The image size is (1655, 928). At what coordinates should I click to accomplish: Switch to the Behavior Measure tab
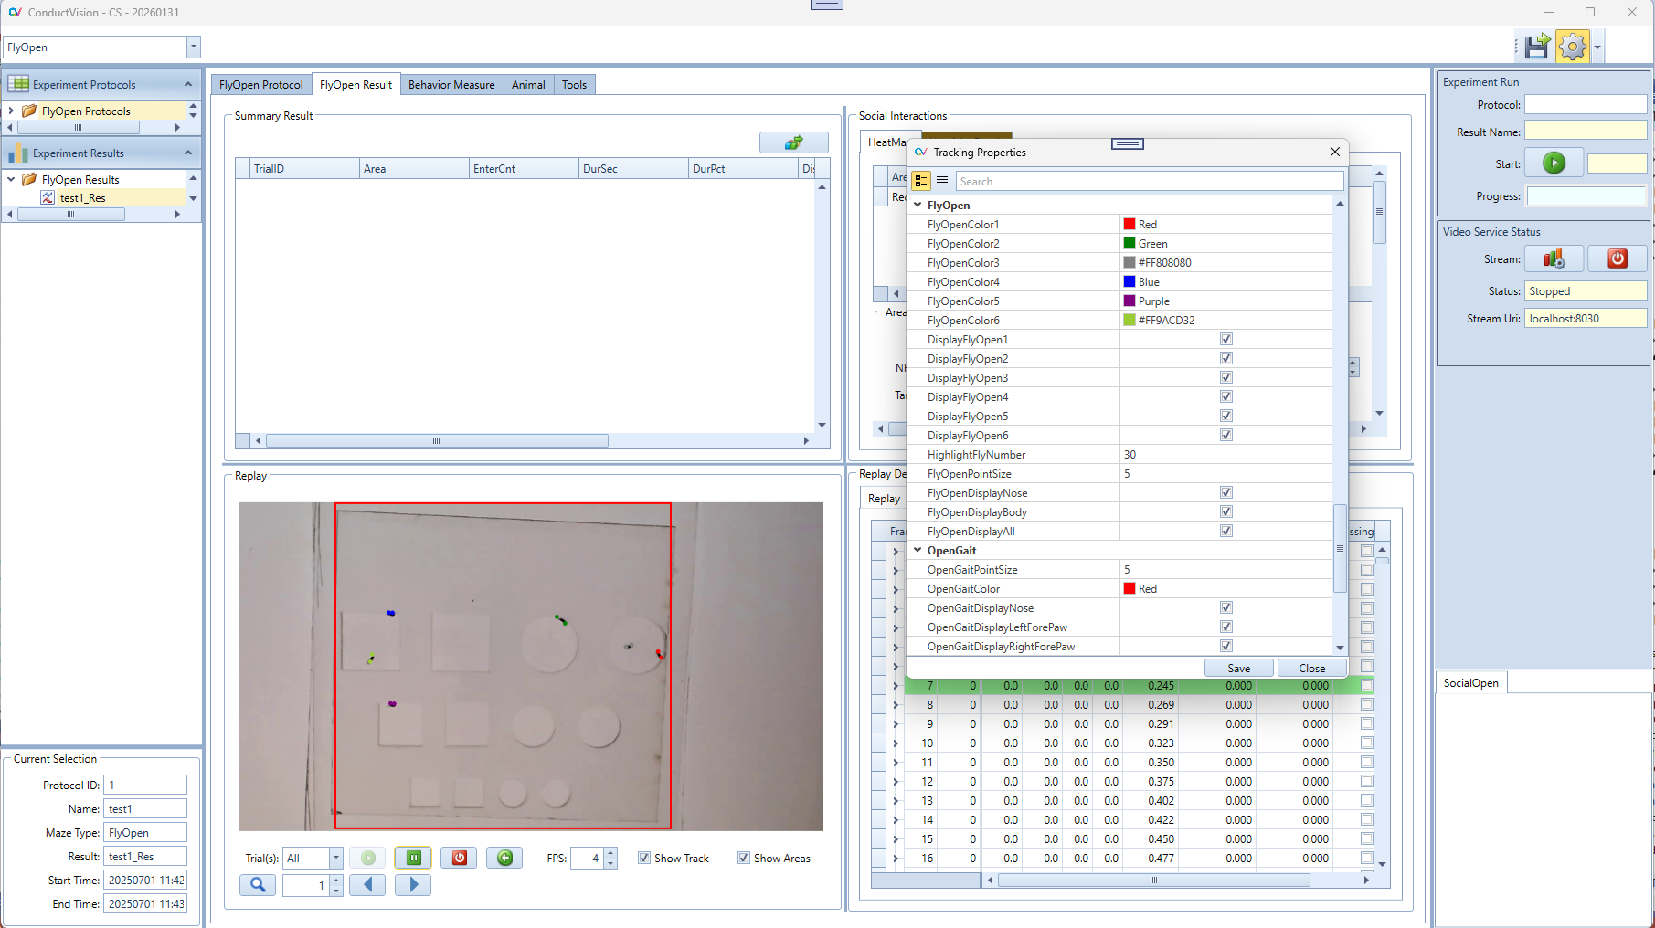point(451,85)
